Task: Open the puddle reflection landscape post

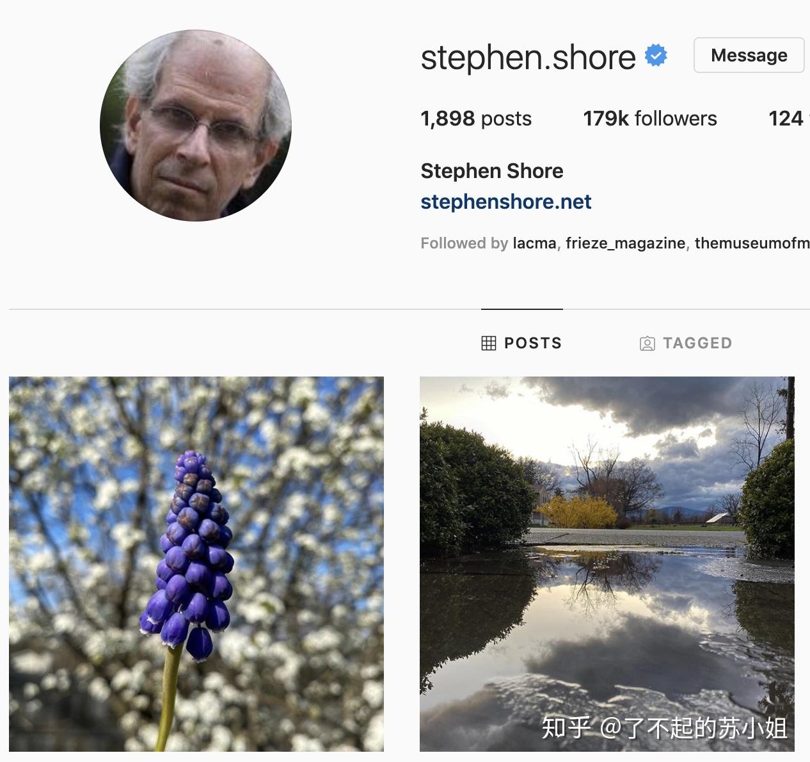Action: [607, 564]
